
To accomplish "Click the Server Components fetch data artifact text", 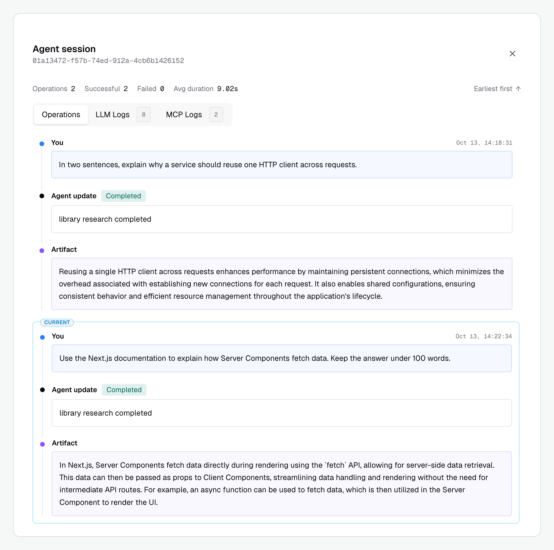I will [x=282, y=484].
